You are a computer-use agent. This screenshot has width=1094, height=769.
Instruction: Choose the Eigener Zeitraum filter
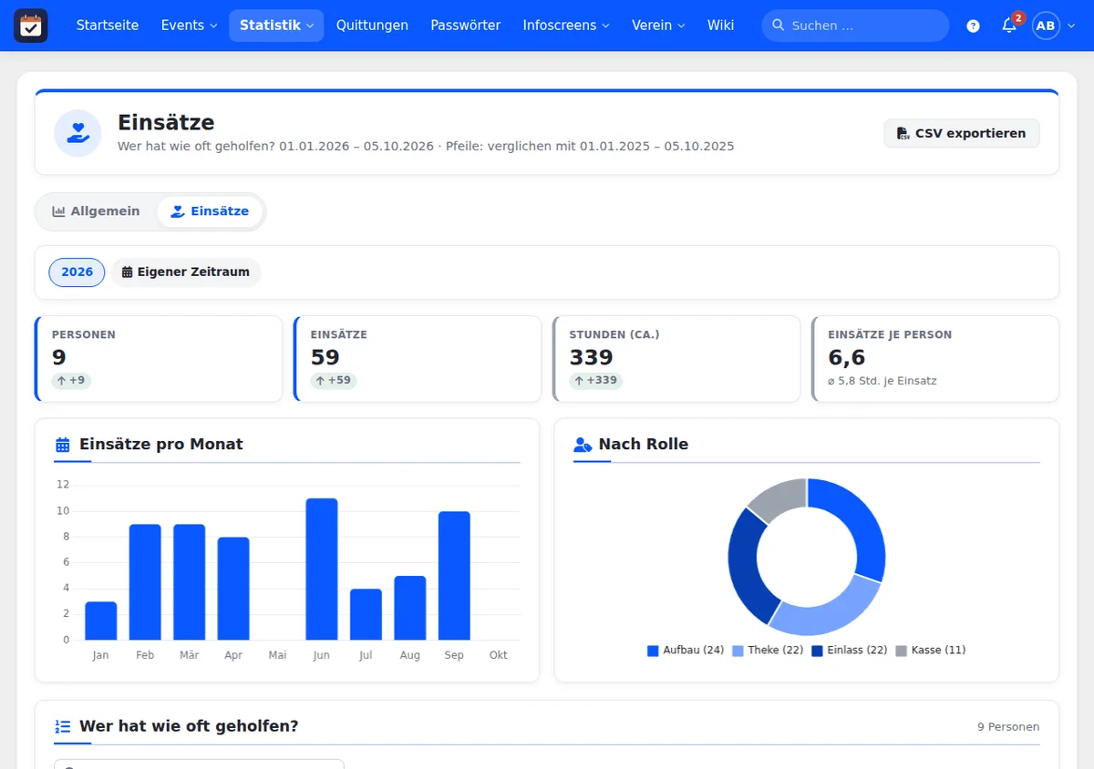[186, 272]
